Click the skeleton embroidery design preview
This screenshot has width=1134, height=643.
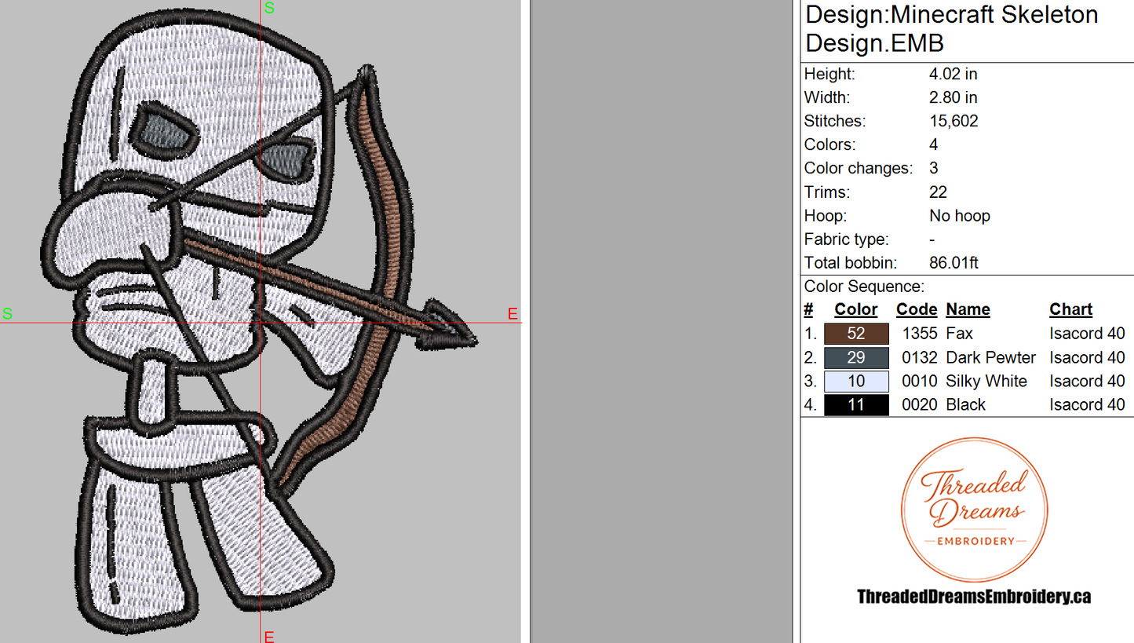pyautogui.click(x=259, y=322)
